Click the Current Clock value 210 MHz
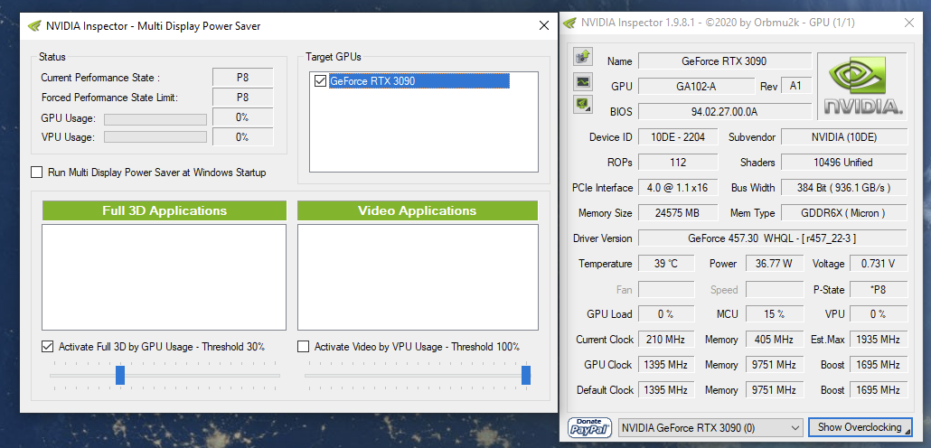The width and height of the screenshot is (931, 448). pyautogui.click(x=666, y=340)
